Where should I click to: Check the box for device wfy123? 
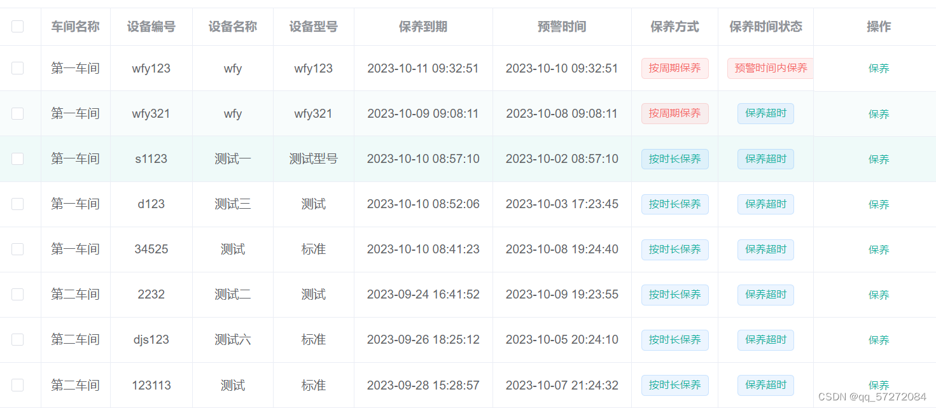point(17,68)
